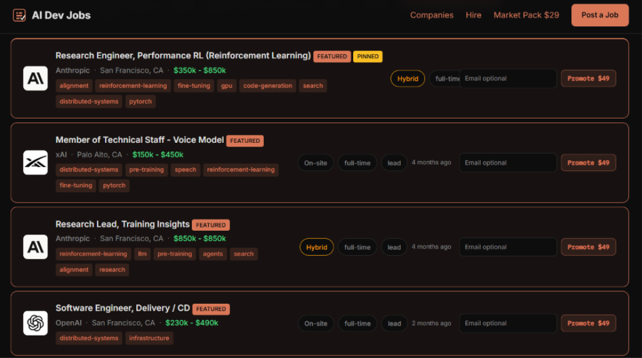Select the Hybrid tag on Research Lead job

tap(316, 247)
